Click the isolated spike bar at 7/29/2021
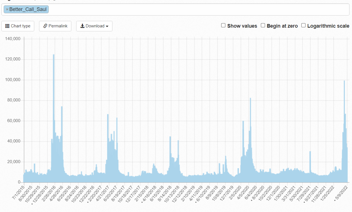 (310, 167)
